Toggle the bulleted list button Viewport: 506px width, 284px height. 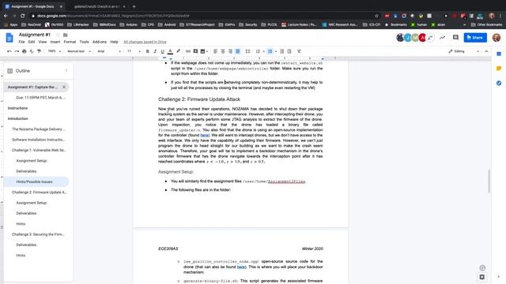point(270,51)
